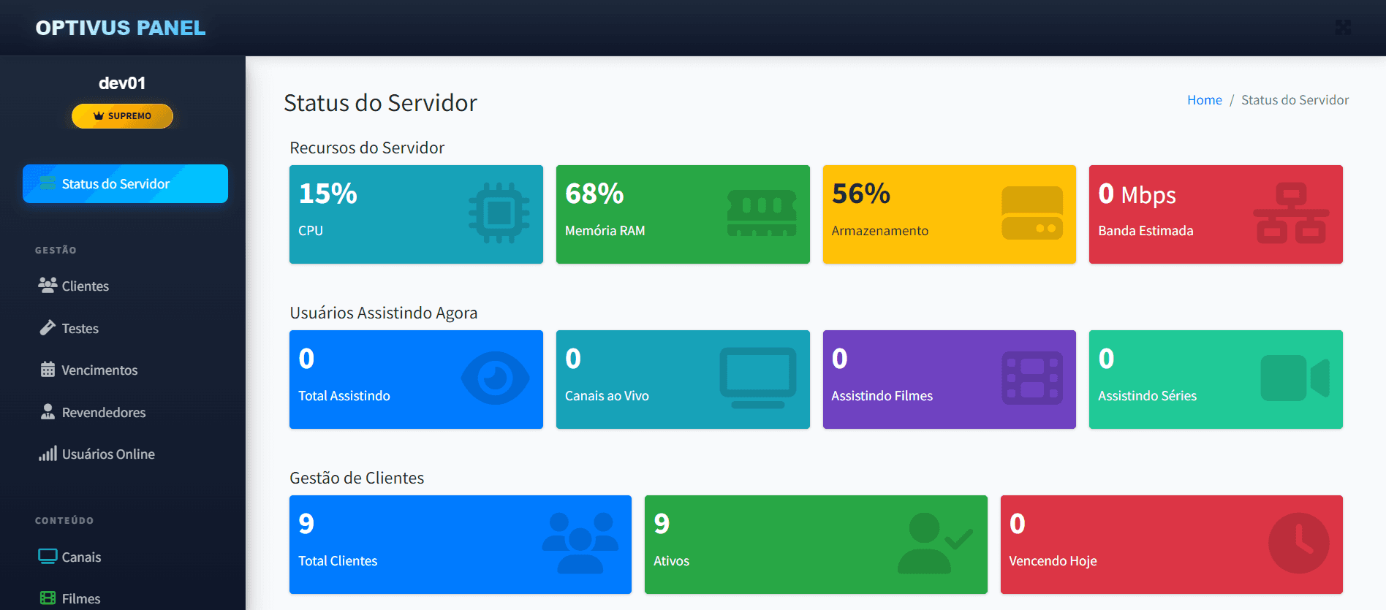The width and height of the screenshot is (1386, 610).
Task: Click the clock icon in Vencendo Hoje
Action: (x=1298, y=544)
